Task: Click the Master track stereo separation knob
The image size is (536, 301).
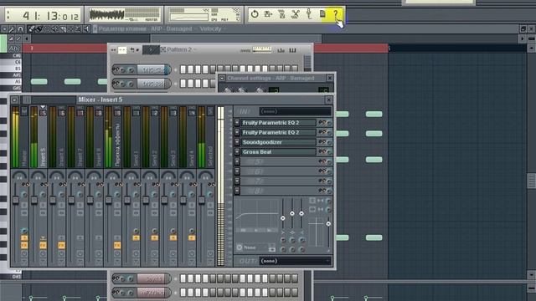Action: click(24, 195)
